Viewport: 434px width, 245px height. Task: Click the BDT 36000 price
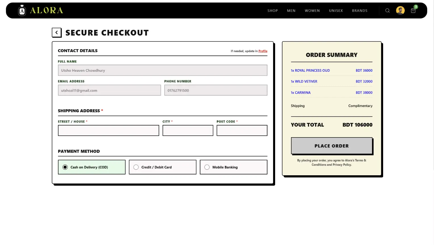(364, 71)
